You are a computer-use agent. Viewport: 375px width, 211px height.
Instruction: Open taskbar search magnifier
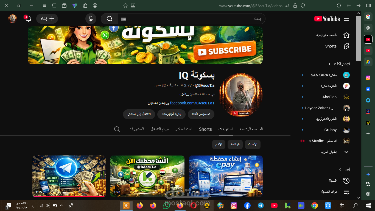[x=355, y=205]
